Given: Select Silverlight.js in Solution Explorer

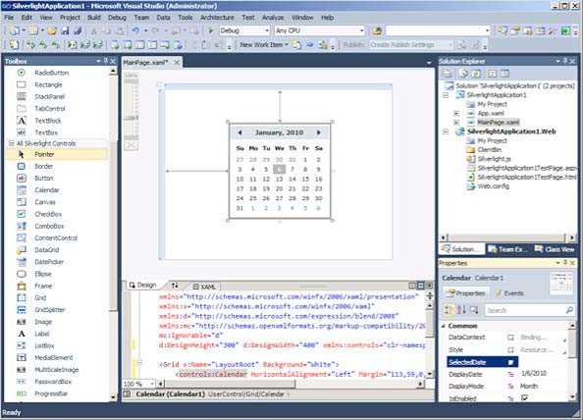Looking at the screenshot, I should pos(494,159).
